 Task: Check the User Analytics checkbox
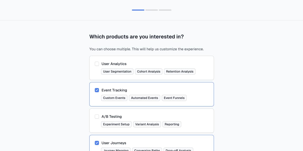[97, 64]
